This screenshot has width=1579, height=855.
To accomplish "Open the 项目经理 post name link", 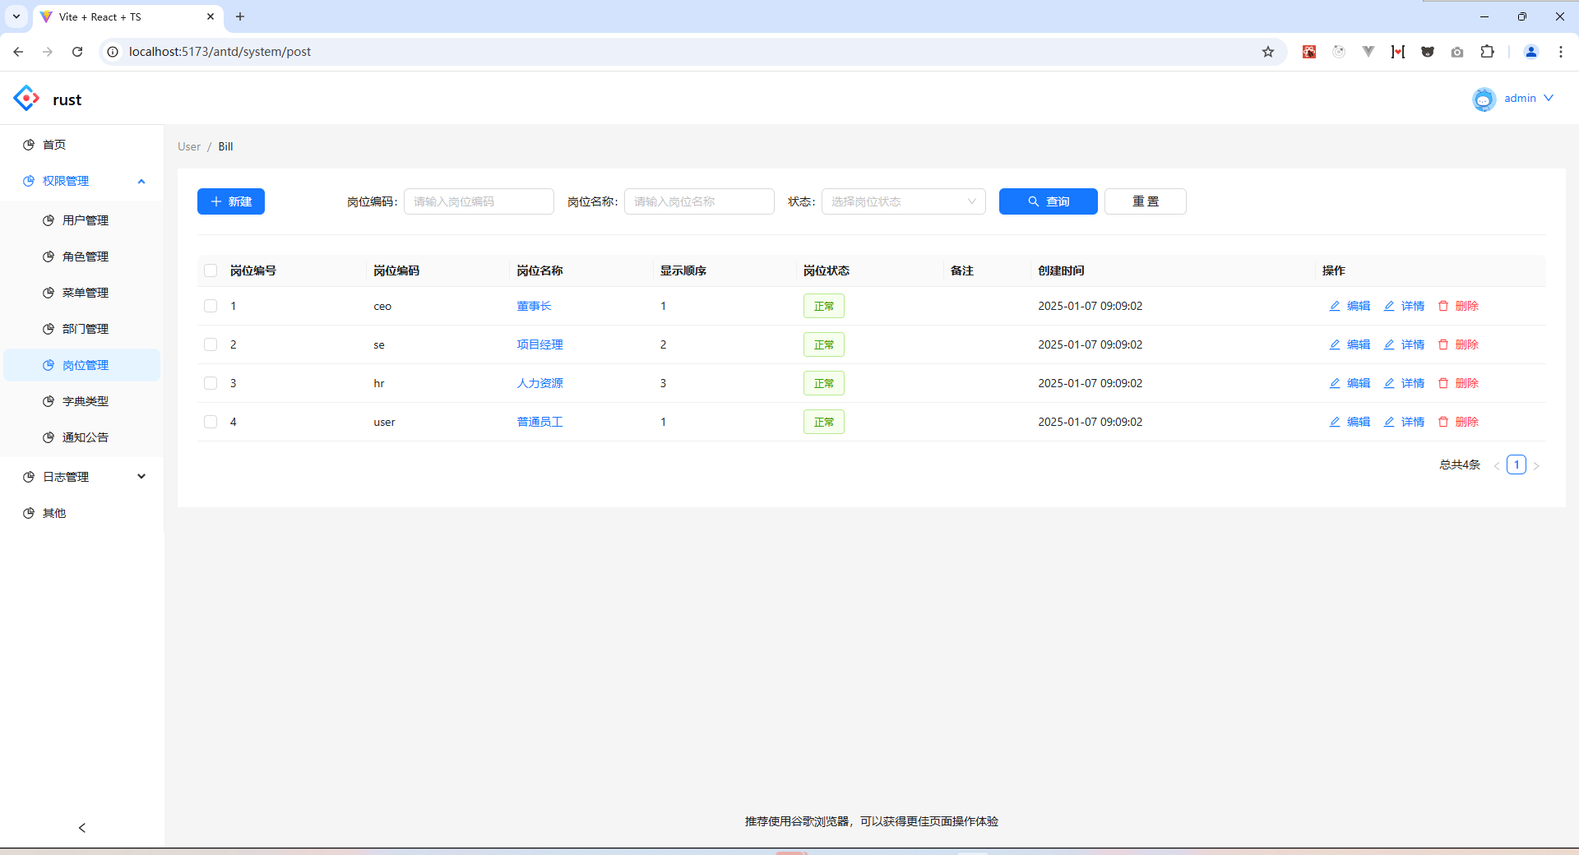I will pos(539,344).
